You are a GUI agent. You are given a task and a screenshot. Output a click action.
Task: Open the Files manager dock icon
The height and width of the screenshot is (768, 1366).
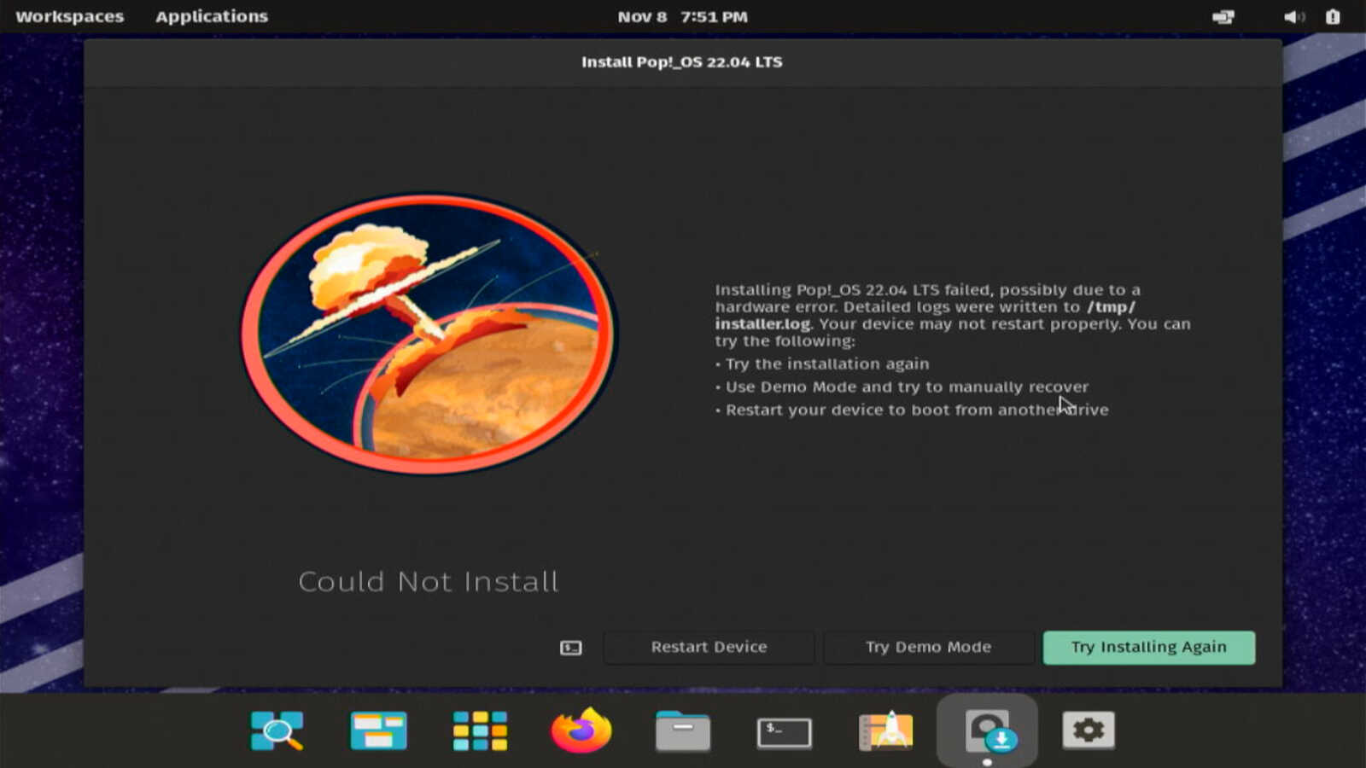(x=683, y=731)
